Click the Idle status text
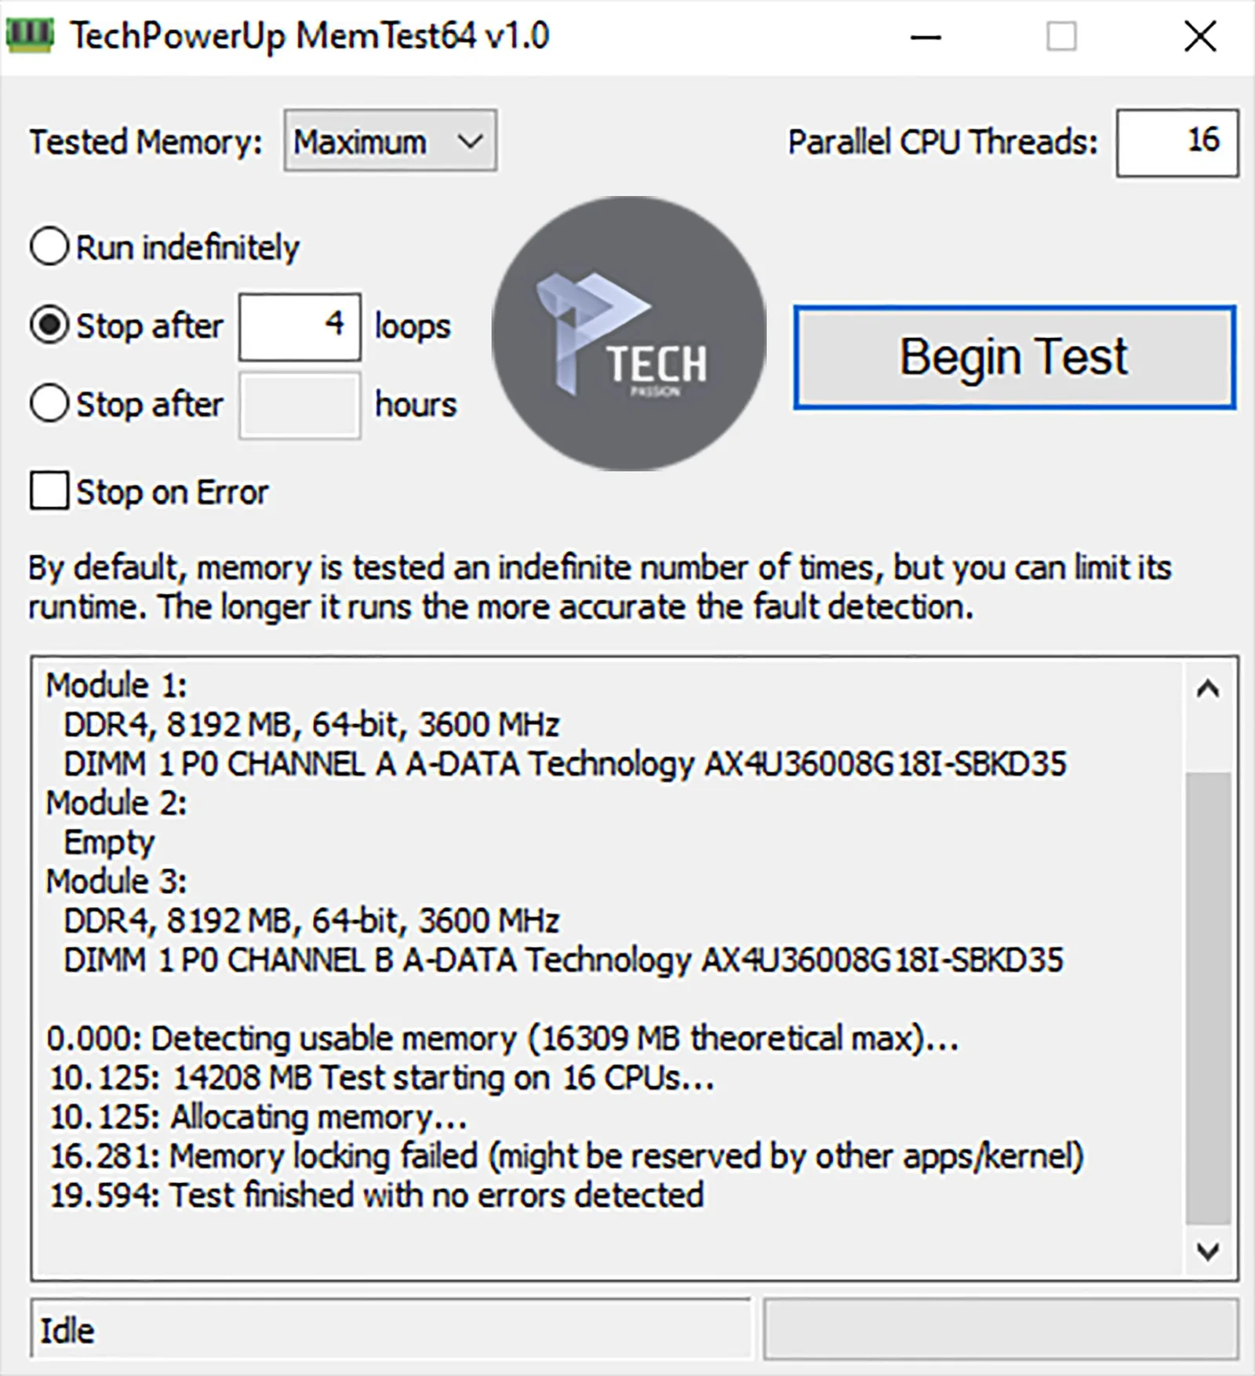Viewport: 1255px width, 1376px height. [67, 1330]
